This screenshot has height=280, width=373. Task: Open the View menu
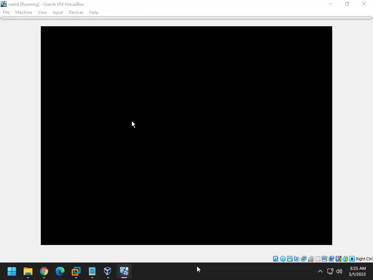point(42,12)
